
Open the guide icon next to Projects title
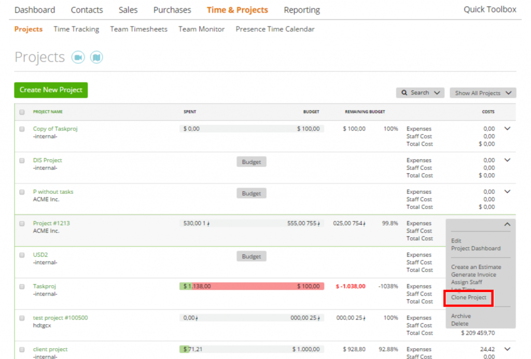pyautogui.click(x=96, y=58)
